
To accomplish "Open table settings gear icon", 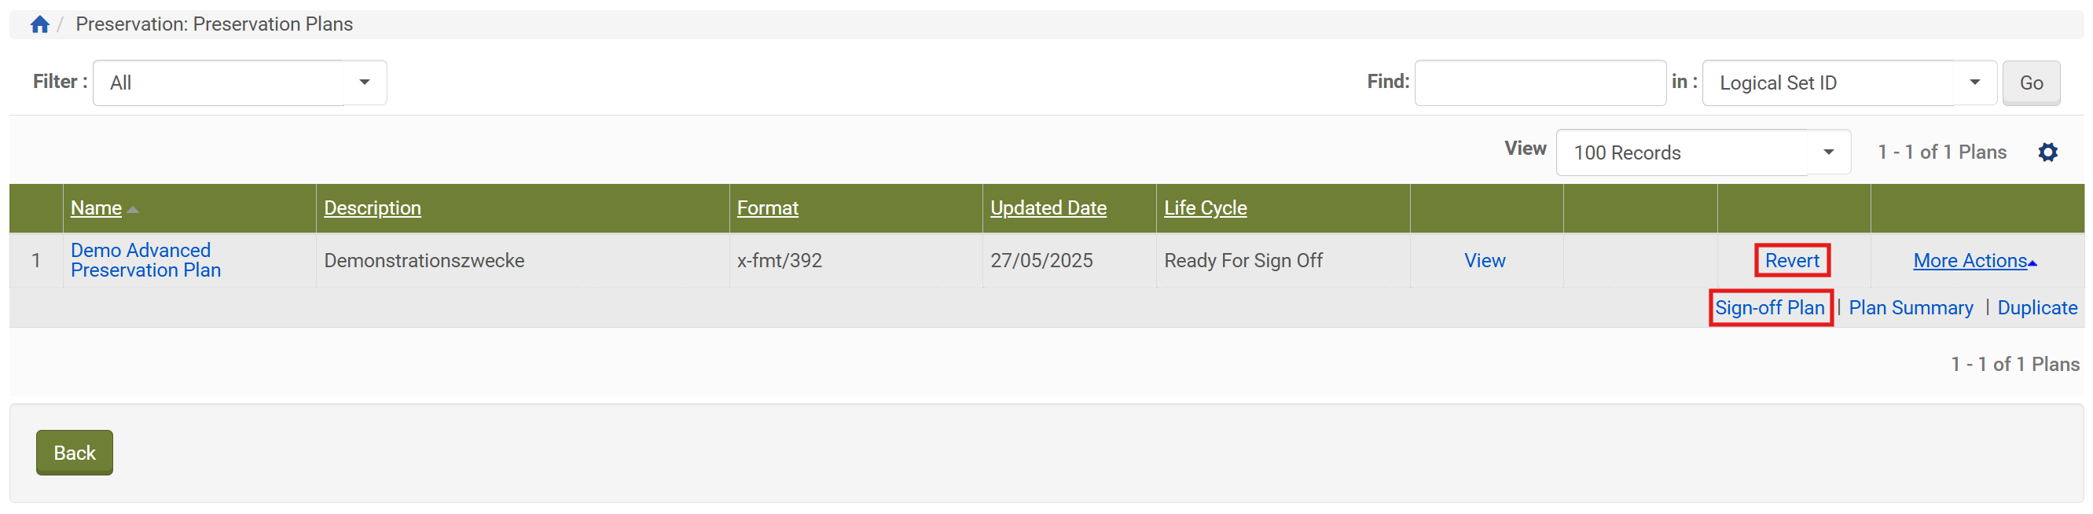I will click(x=2047, y=152).
